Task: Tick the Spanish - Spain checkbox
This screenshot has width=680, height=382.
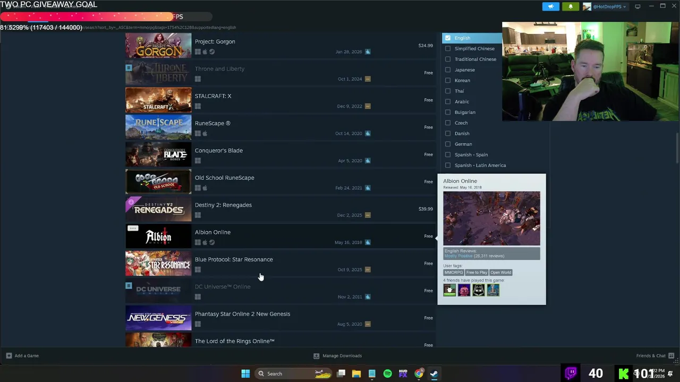Action: pyautogui.click(x=448, y=154)
